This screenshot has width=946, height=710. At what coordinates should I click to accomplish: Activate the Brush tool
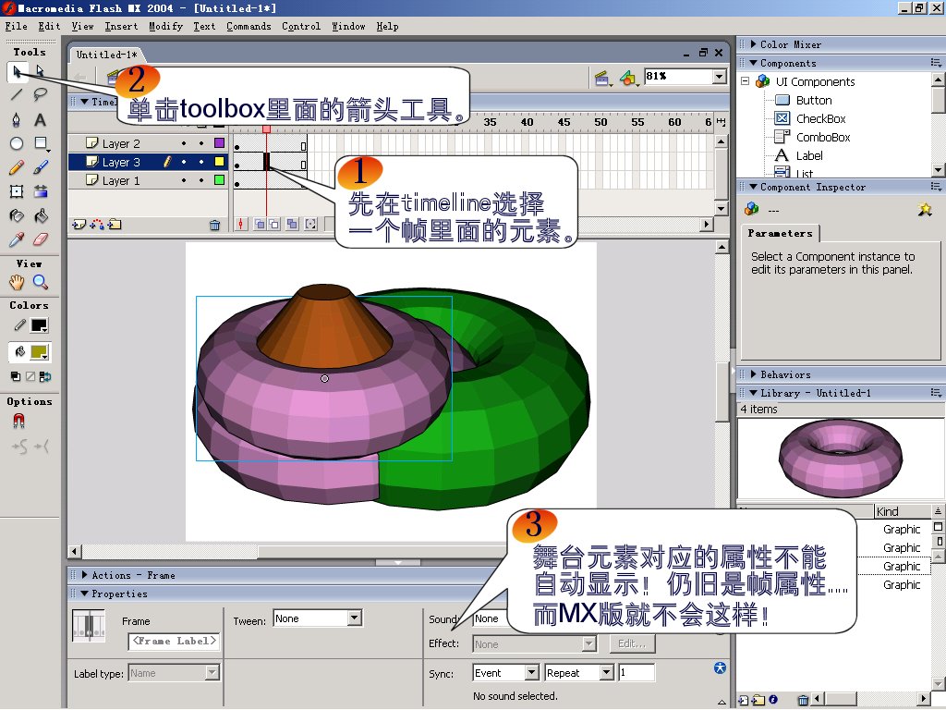pyautogui.click(x=41, y=168)
